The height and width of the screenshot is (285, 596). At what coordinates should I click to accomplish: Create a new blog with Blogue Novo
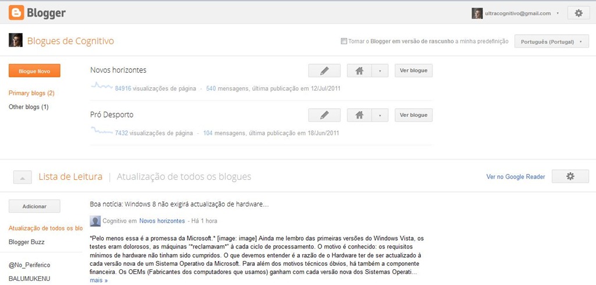point(34,71)
